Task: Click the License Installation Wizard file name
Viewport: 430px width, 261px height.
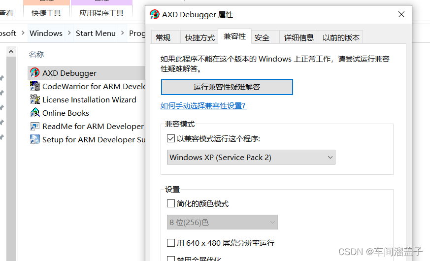Action: pos(89,99)
